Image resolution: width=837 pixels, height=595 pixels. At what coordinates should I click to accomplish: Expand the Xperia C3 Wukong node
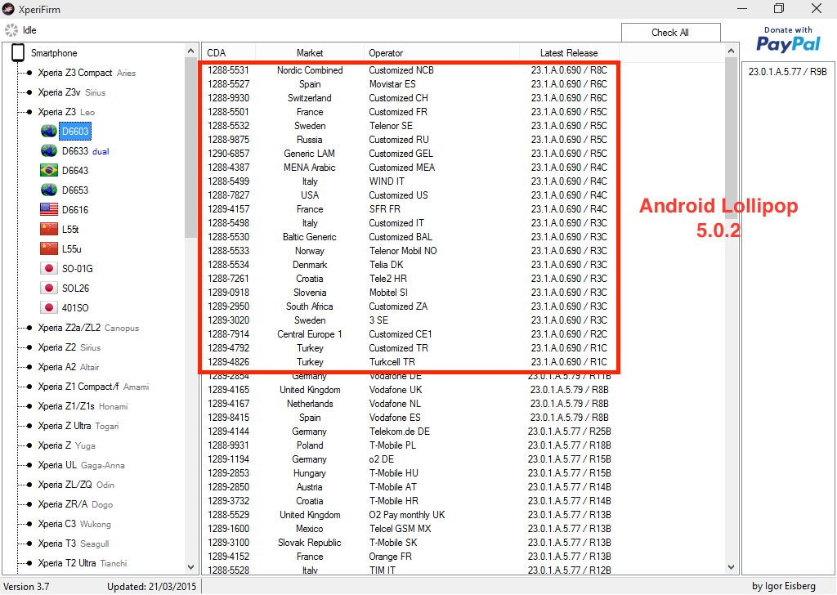tap(29, 524)
